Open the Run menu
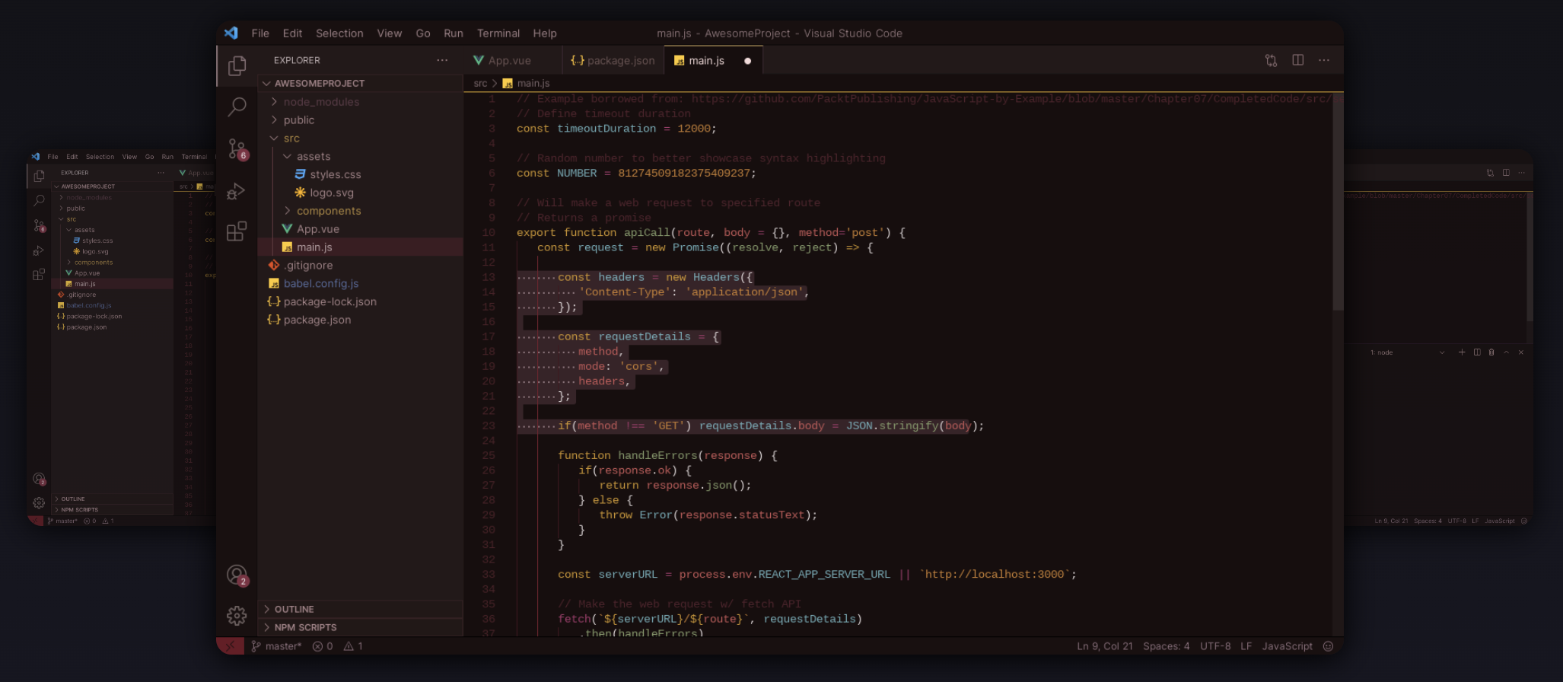Viewport: 1563px width, 682px height. coord(454,33)
